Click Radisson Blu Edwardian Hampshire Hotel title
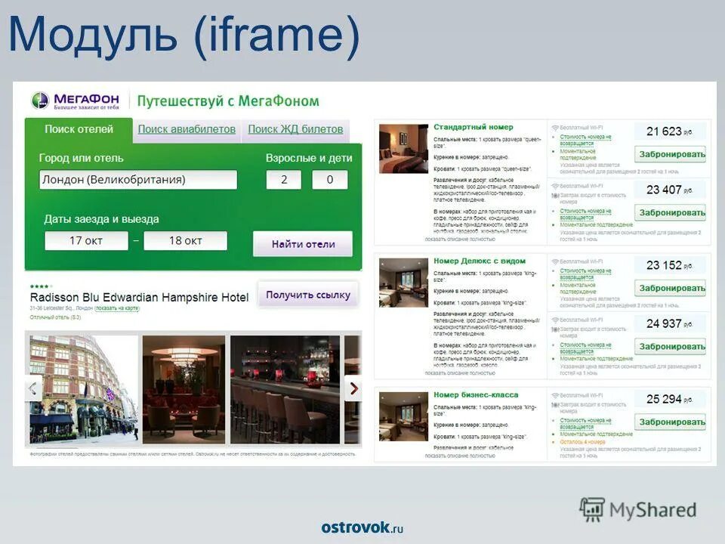Screen dimensions: 725x544 [139, 297]
